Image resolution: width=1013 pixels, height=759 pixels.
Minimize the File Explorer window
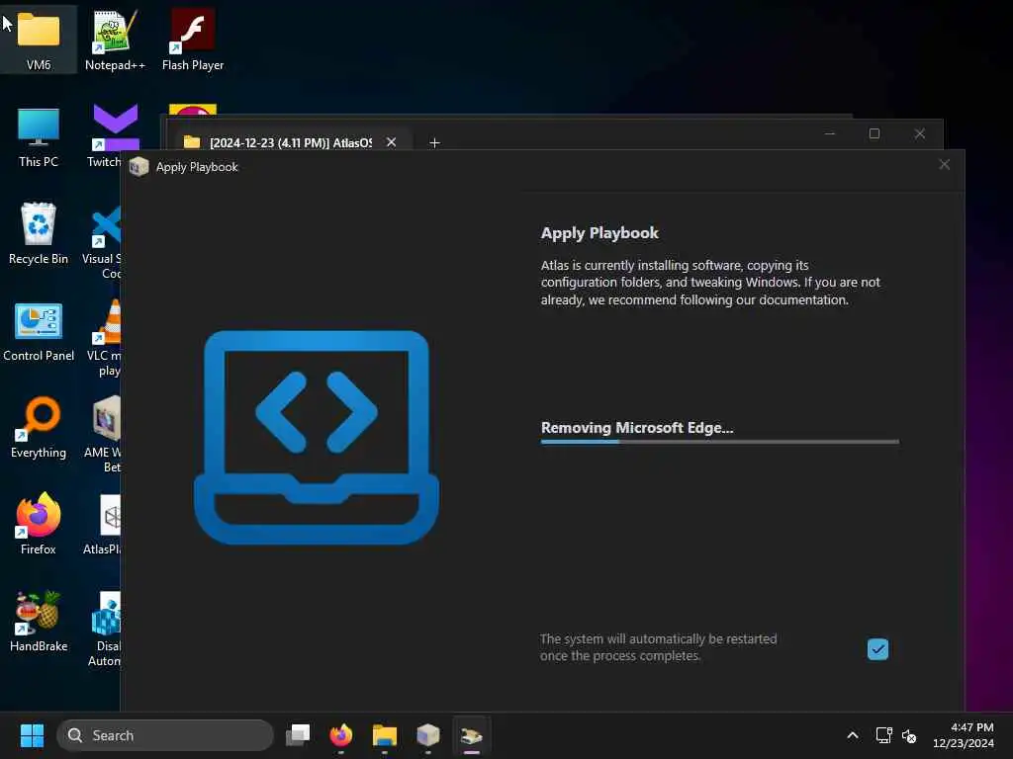(830, 133)
